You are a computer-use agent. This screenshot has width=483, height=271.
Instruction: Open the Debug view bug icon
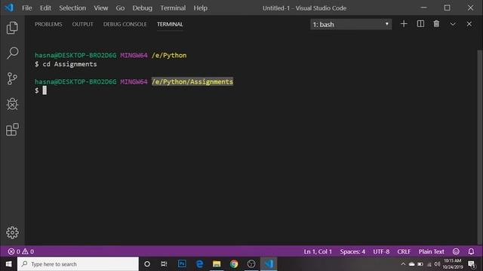pos(12,104)
